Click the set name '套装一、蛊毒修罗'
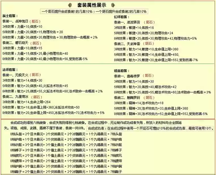The width and height of the screenshot is (216, 175). tap(127, 76)
